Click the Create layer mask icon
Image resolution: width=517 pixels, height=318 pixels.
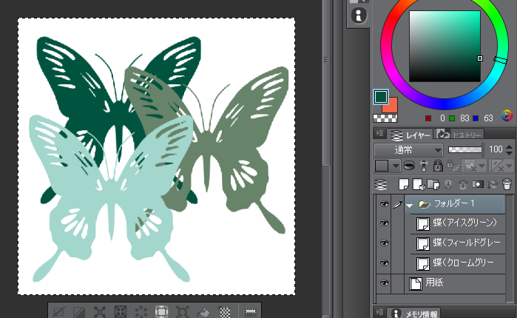(478, 185)
